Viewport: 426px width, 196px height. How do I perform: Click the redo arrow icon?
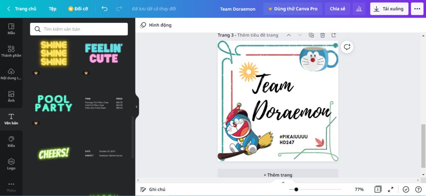pos(119,9)
